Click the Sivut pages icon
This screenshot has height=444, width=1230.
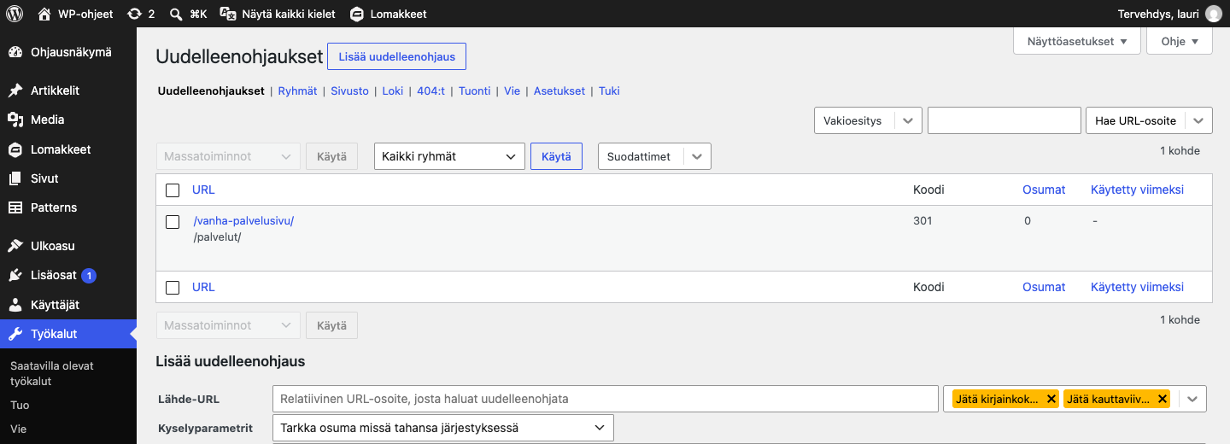[x=15, y=178]
